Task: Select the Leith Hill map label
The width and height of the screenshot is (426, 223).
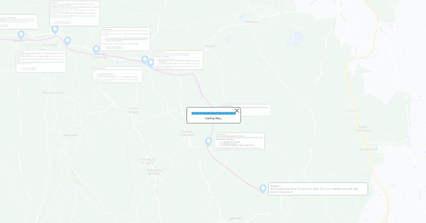Action: [x=235, y=218]
